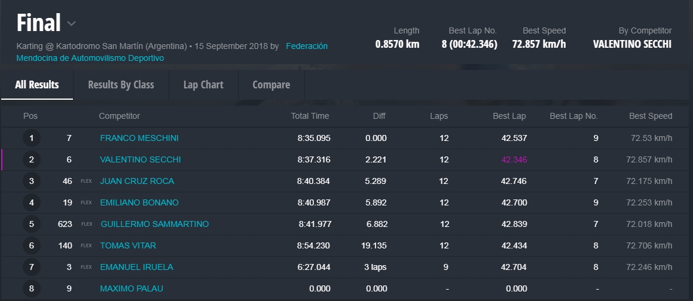Viewport: 693px width, 301px height.
Task: Click the position 8 circle badge
Action: 31,289
